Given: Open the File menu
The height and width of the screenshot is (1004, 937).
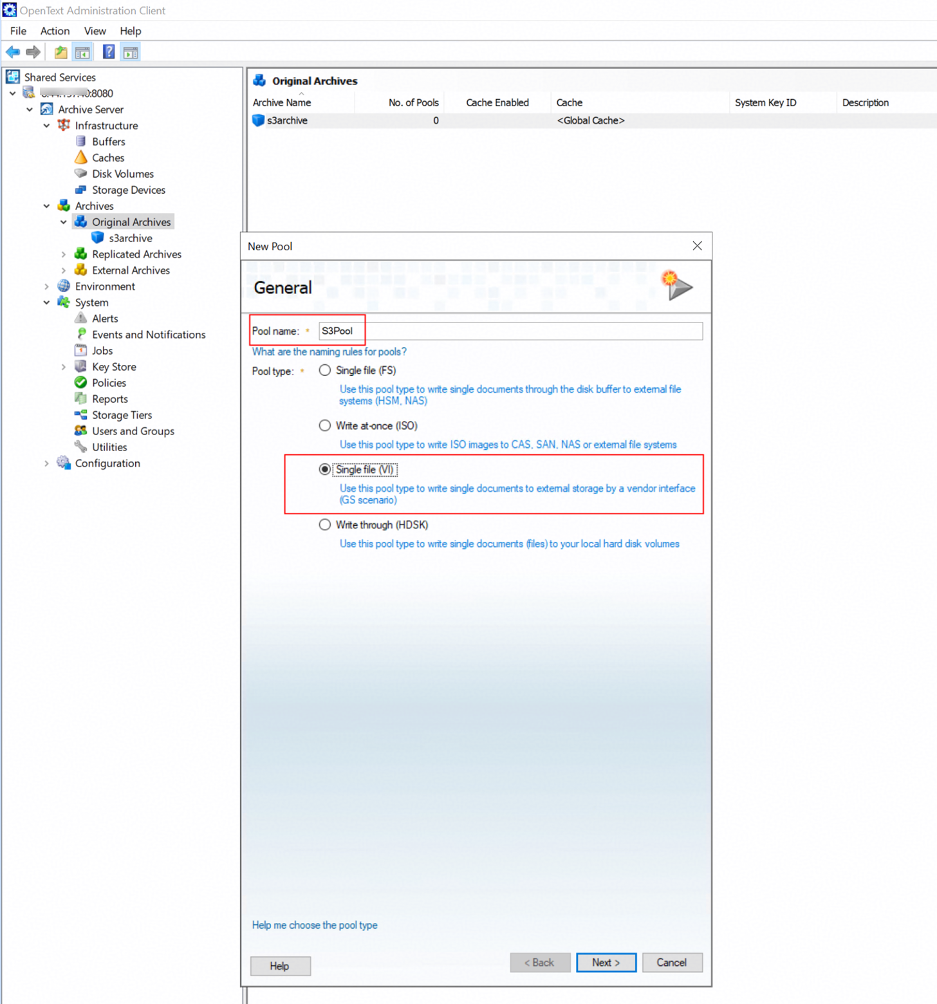Looking at the screenshot, I should [x=18, y=31].
